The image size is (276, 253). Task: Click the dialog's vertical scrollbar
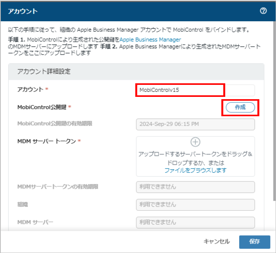pos(274,111)
